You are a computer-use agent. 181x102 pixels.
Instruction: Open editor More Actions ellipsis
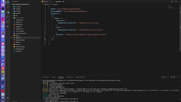pos(179,1)
